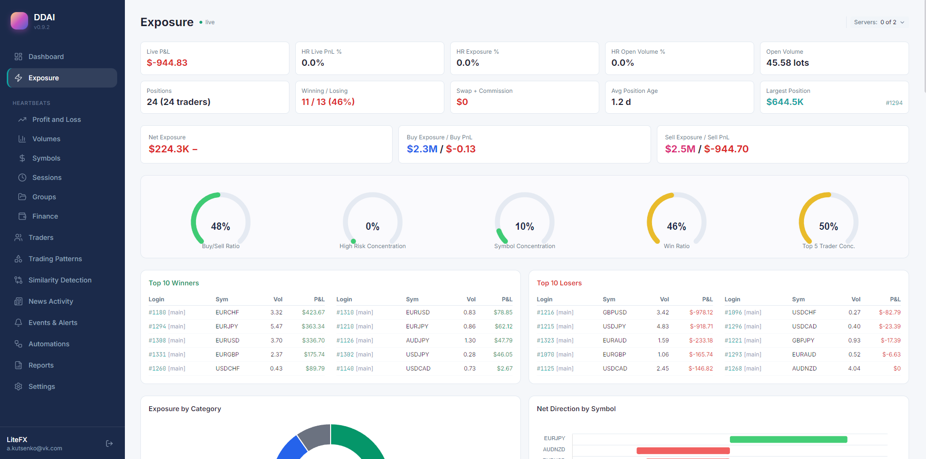This screenshot has height=459, width=926.
Task: Open the Trading Patterns page
Action: pos(62,259)
